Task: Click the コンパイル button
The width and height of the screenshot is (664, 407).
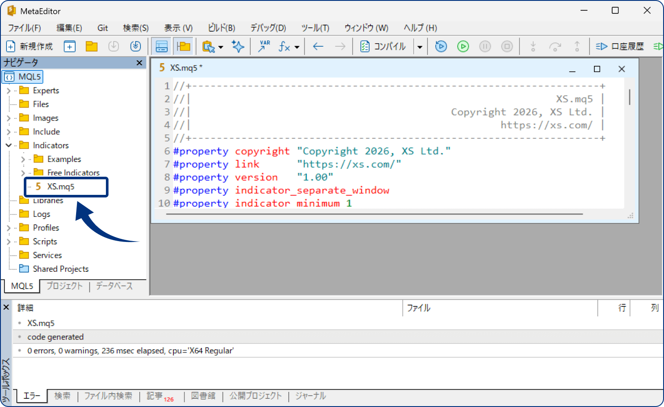Action: pos(383,46)
